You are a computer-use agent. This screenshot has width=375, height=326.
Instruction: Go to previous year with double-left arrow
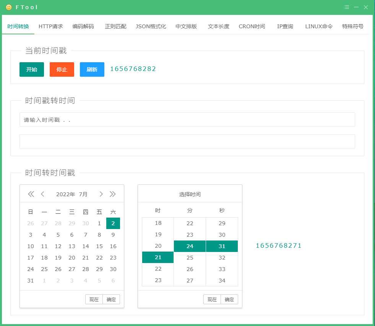pos(31,194)
